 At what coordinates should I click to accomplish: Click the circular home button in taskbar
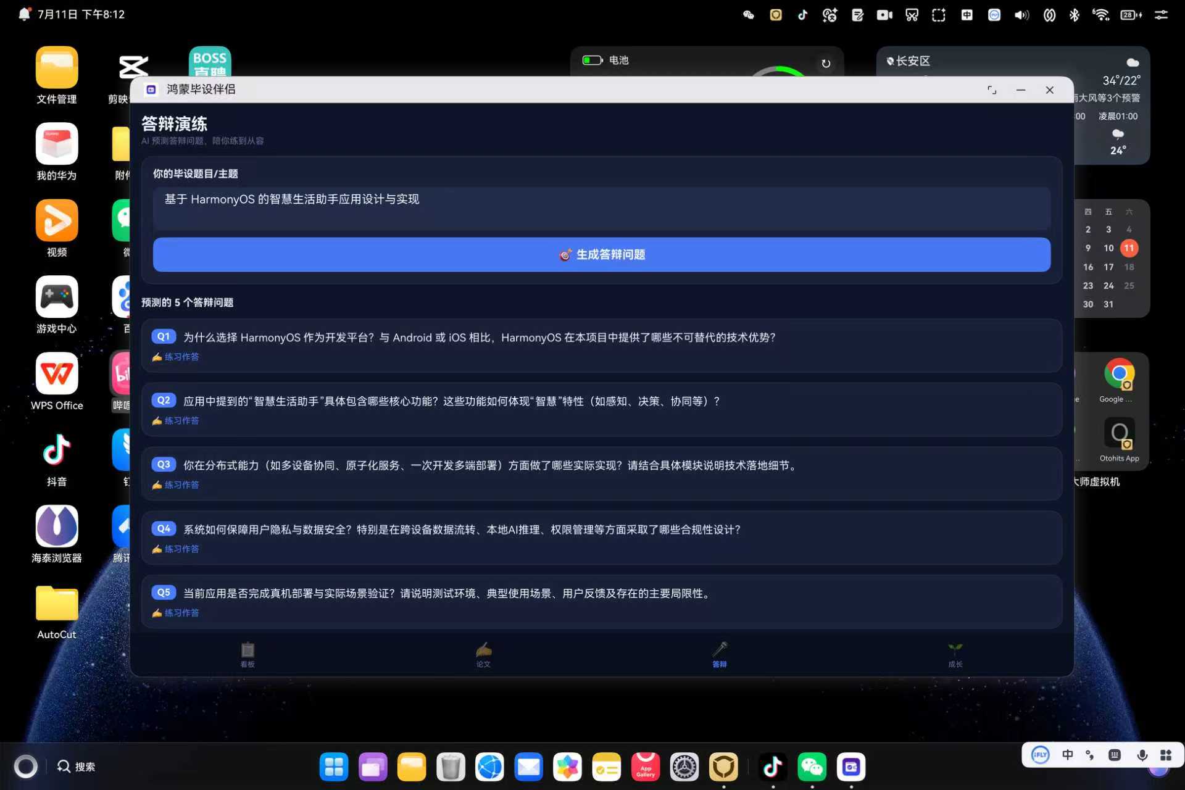pyautogui.click(x=25, y=767)
